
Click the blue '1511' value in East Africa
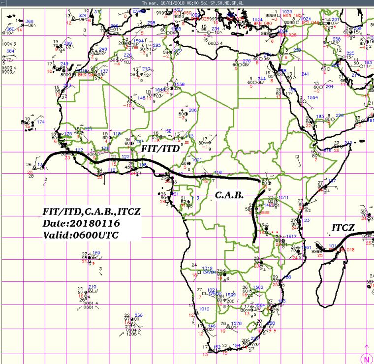tap(283, 197)
